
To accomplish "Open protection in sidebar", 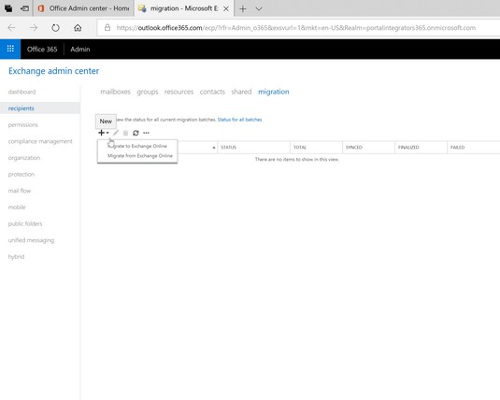I will click(x=21, y=174).
